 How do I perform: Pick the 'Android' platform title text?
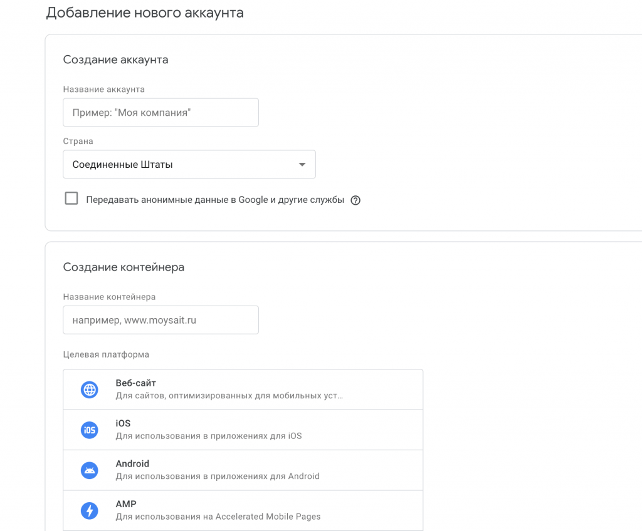tap(132, 464)
